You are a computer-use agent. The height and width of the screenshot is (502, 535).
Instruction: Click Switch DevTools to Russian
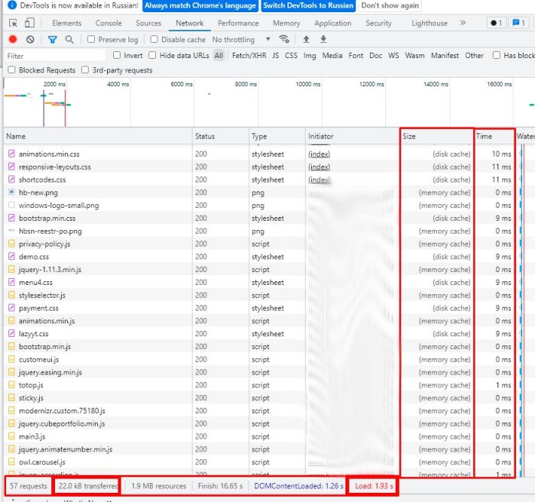point(309,5)
